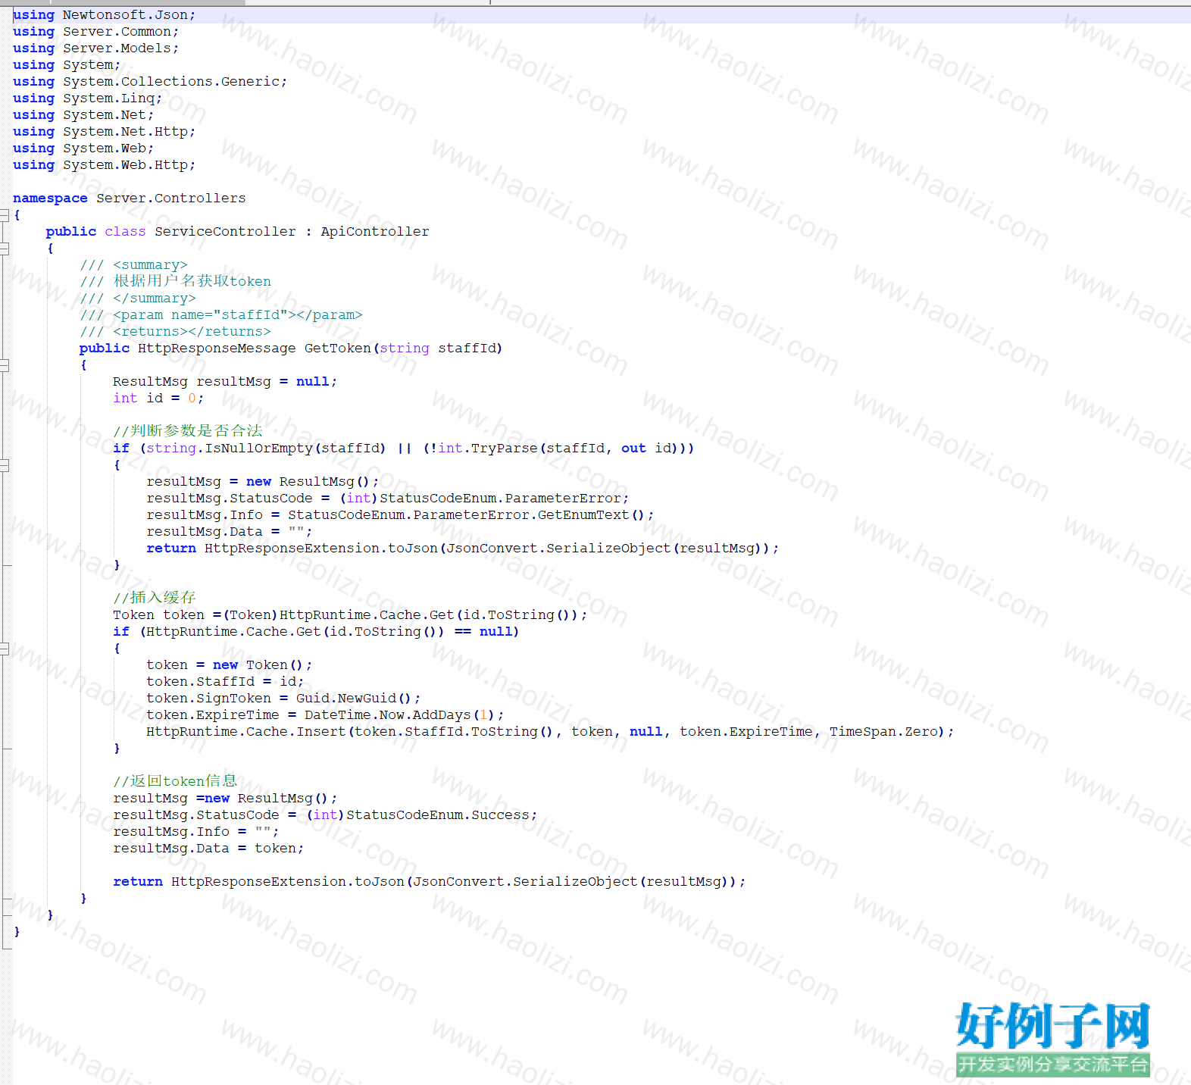Click the '/// </summary>' closing comment line
The image size is (1191, 1085).
tap(138, 298)
